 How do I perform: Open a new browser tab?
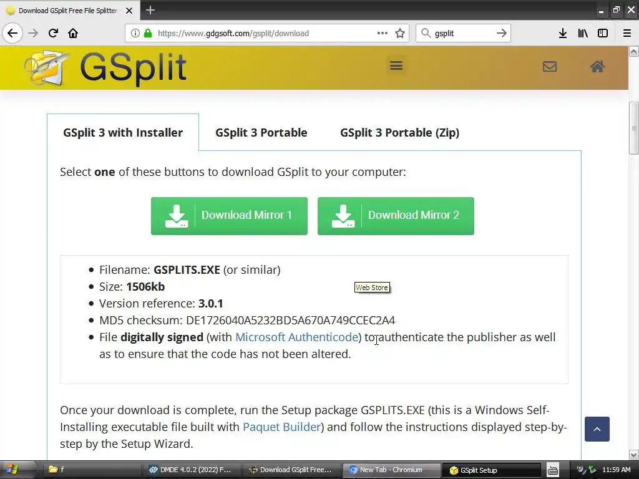click(x=150, y=10)
